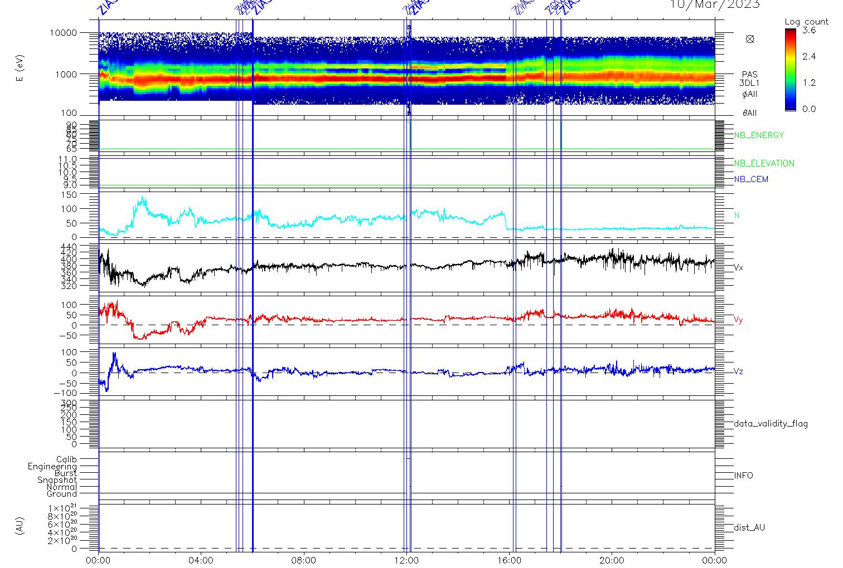Click the θAll label
843x568 pixels.
coord(750,113)
